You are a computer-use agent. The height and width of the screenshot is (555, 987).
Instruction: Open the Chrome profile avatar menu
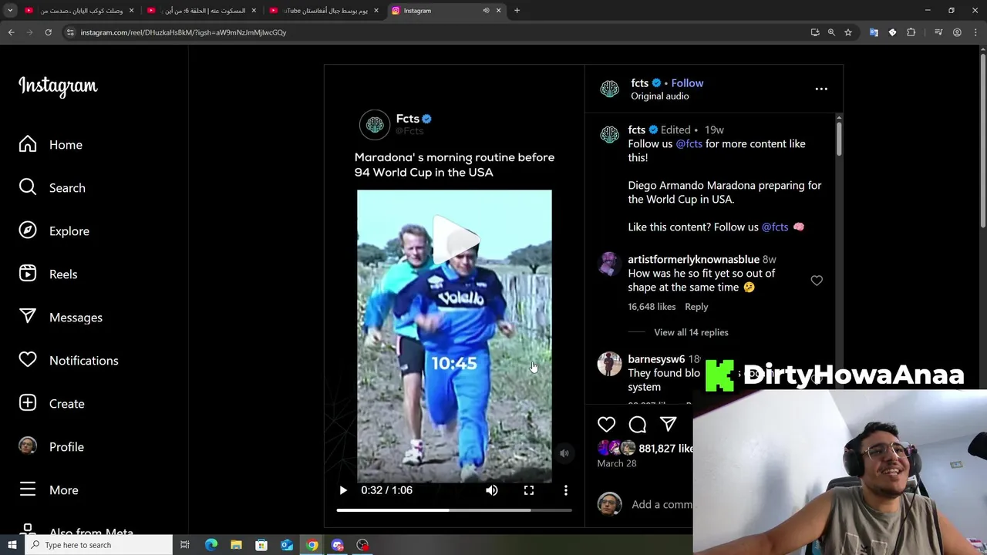957,32
